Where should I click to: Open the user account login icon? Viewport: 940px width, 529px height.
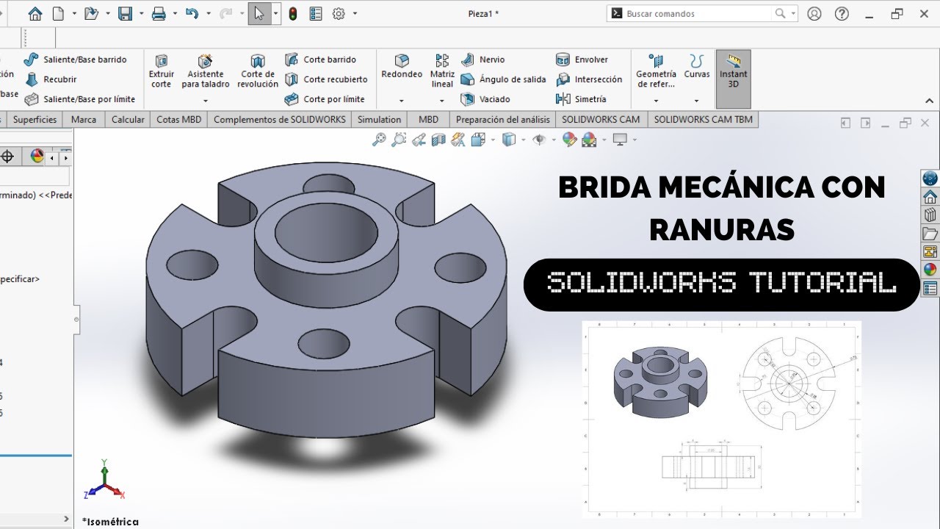pos(814,13)
